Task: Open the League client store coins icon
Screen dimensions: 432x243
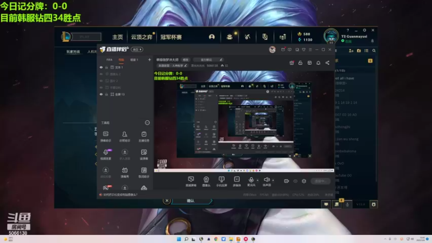Action: (x=282, y=37)
